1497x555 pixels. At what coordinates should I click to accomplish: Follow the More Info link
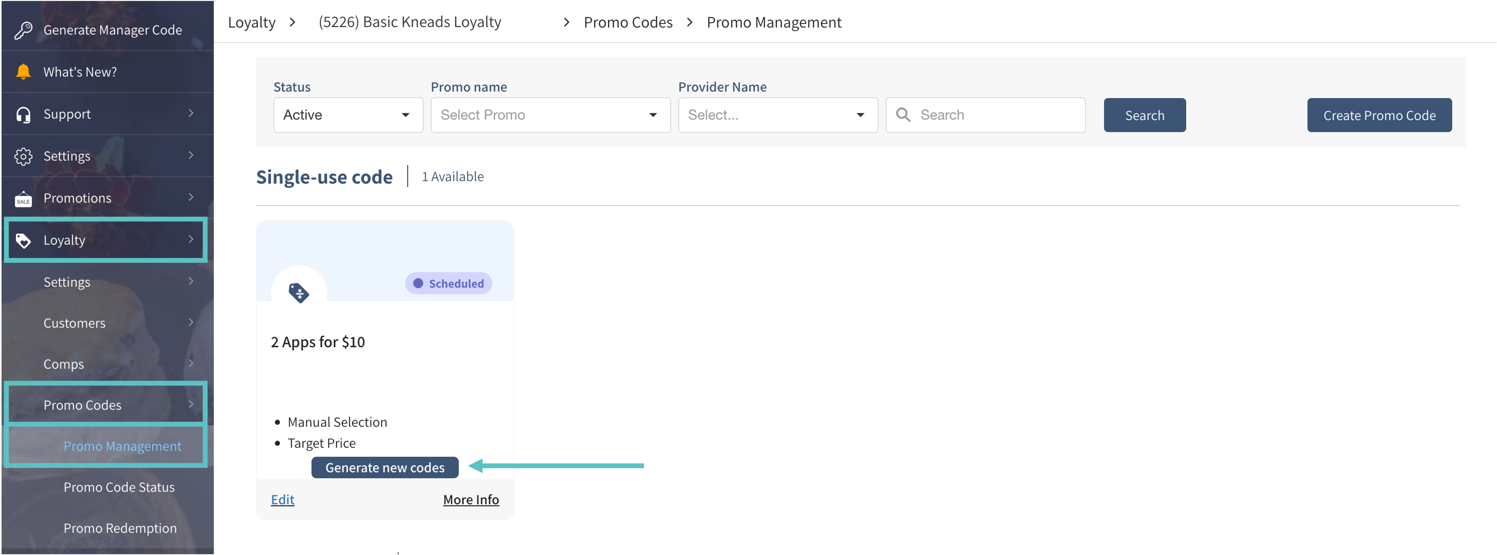pyautogui.click(x=471, y=499)
